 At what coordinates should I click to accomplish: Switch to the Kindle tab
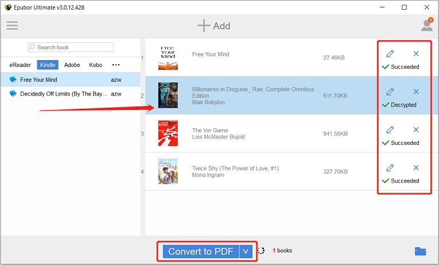[x=48, y=65]
